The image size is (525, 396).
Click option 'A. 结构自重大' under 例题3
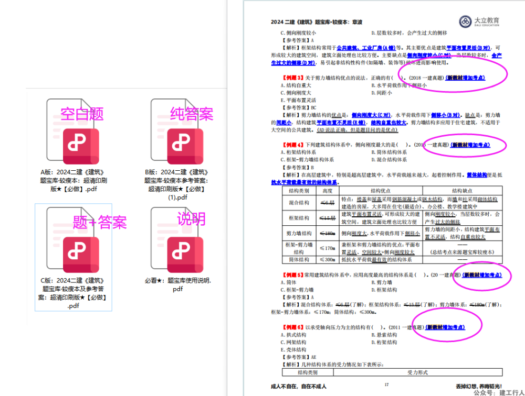point(296,85)
